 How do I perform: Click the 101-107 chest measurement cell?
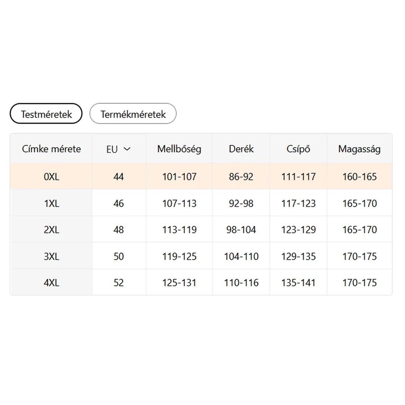pos(179,176)
